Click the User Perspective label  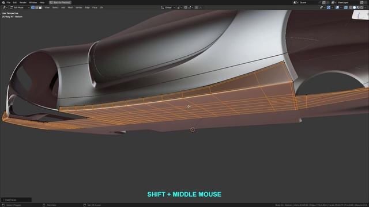pyautogui.click(x=10, y=13)
